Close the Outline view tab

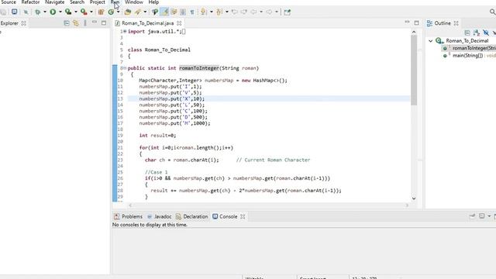click(x=456, y=23)
